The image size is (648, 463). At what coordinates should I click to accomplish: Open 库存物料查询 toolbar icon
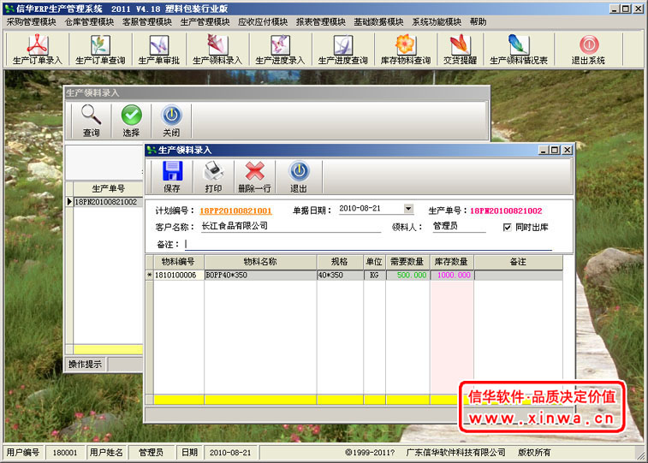click(x=406, y=50)
